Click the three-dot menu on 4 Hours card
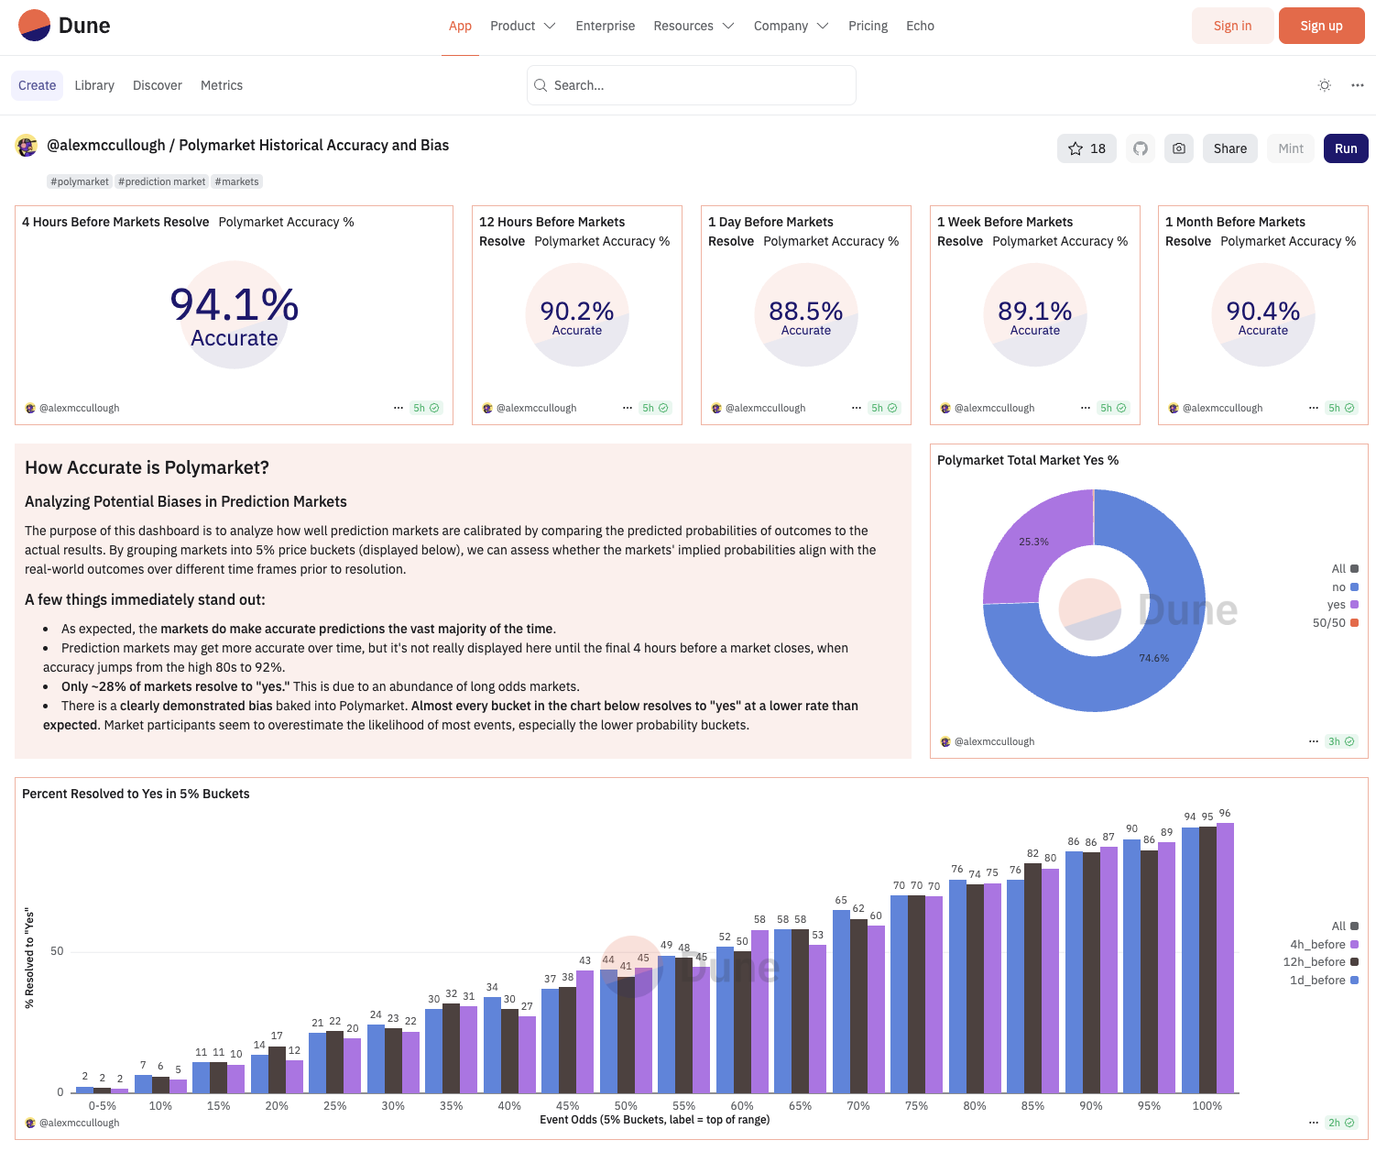The height and width of the screenshot is (1151, 1376). pos(399,408)
